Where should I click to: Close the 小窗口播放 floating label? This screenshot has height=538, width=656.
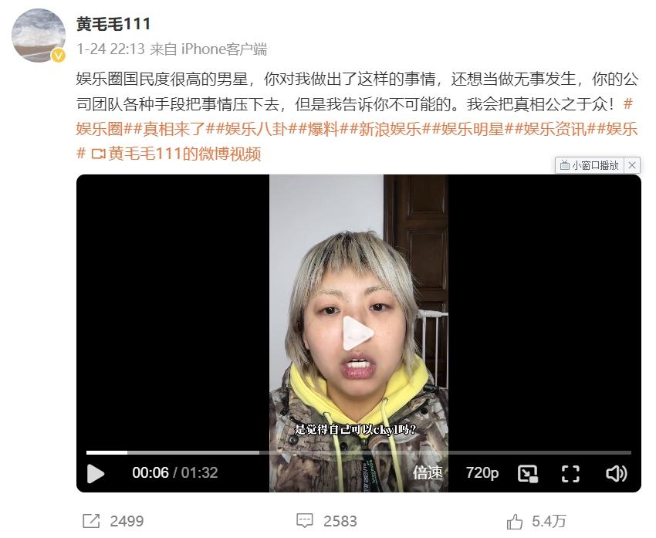pos(632,165)
